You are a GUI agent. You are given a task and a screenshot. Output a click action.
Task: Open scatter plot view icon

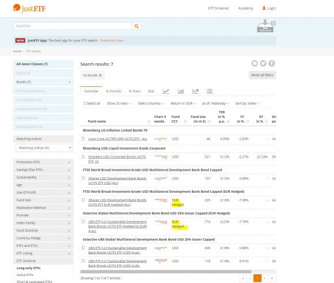[195, 91]
